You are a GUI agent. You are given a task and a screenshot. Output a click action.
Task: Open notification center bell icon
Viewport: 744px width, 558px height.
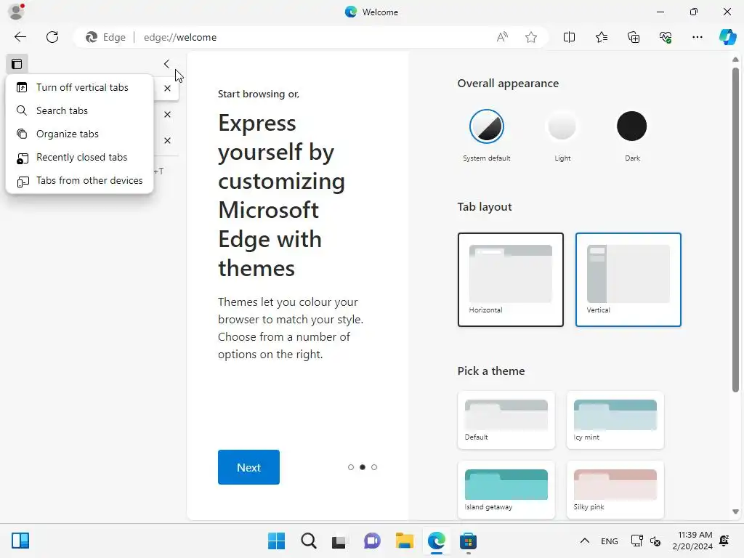[x=724, y=541]
